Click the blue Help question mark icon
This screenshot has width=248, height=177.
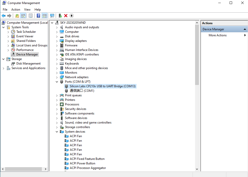click(38, 16)
